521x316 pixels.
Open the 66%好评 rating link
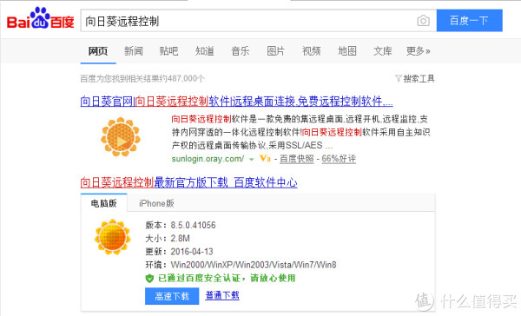pyautogui.click(x=339, y=159)
